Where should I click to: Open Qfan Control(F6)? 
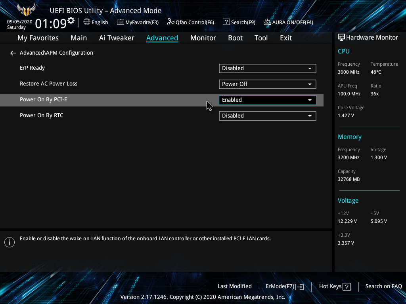191,22
